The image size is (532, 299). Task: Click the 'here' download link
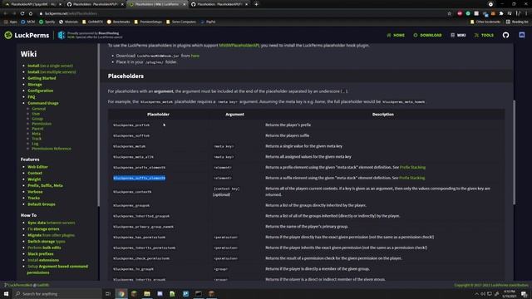pyautogui.click(x=195, y=56)
